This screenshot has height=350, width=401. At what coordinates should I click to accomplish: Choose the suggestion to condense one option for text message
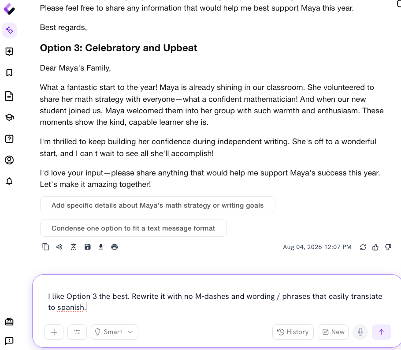(133, 228)
